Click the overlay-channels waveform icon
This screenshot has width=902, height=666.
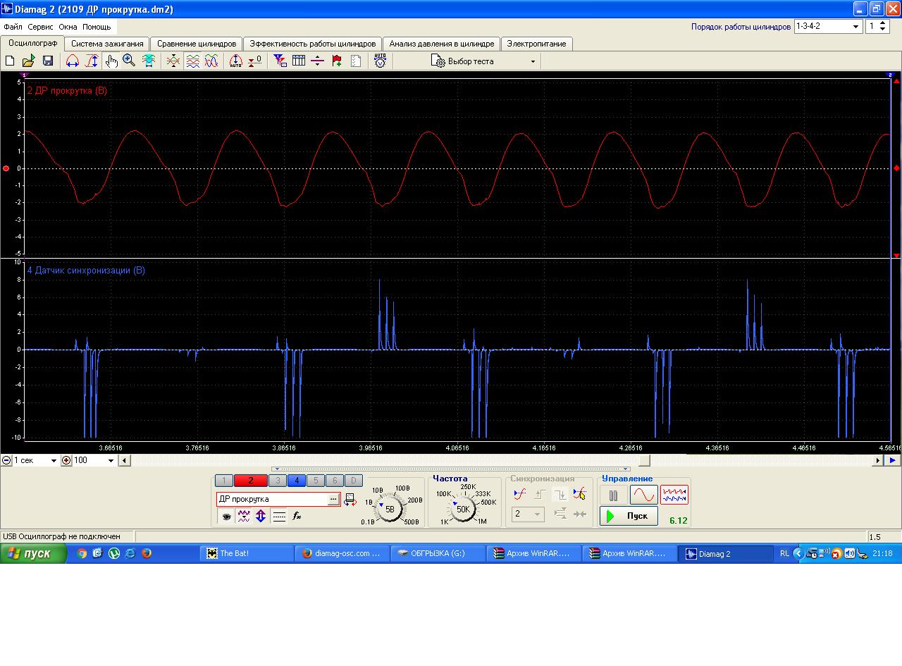[x=173, y=61]
